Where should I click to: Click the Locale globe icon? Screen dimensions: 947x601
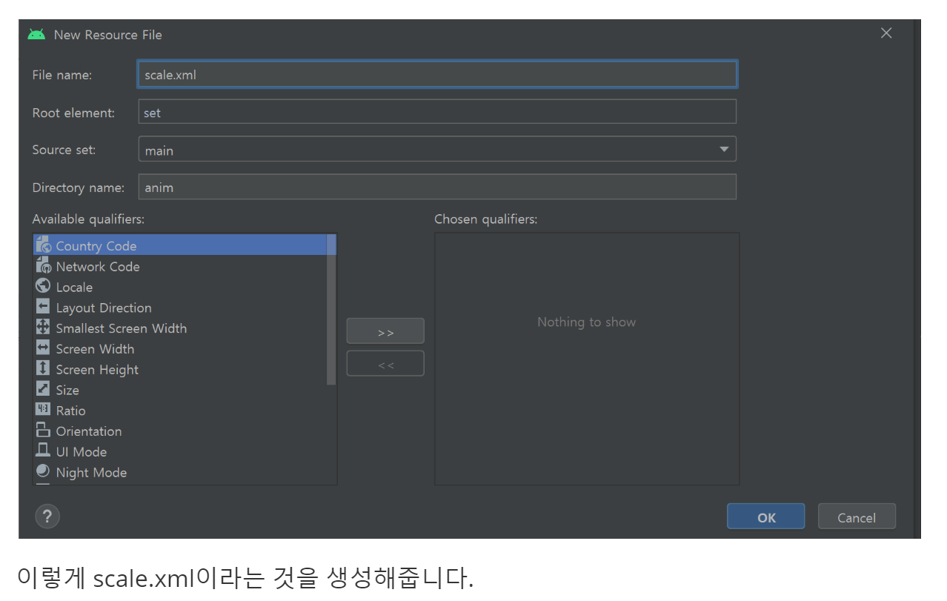[43, 286]
